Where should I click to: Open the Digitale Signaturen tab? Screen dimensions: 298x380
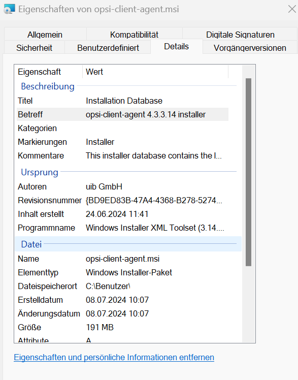click(240, 35)
